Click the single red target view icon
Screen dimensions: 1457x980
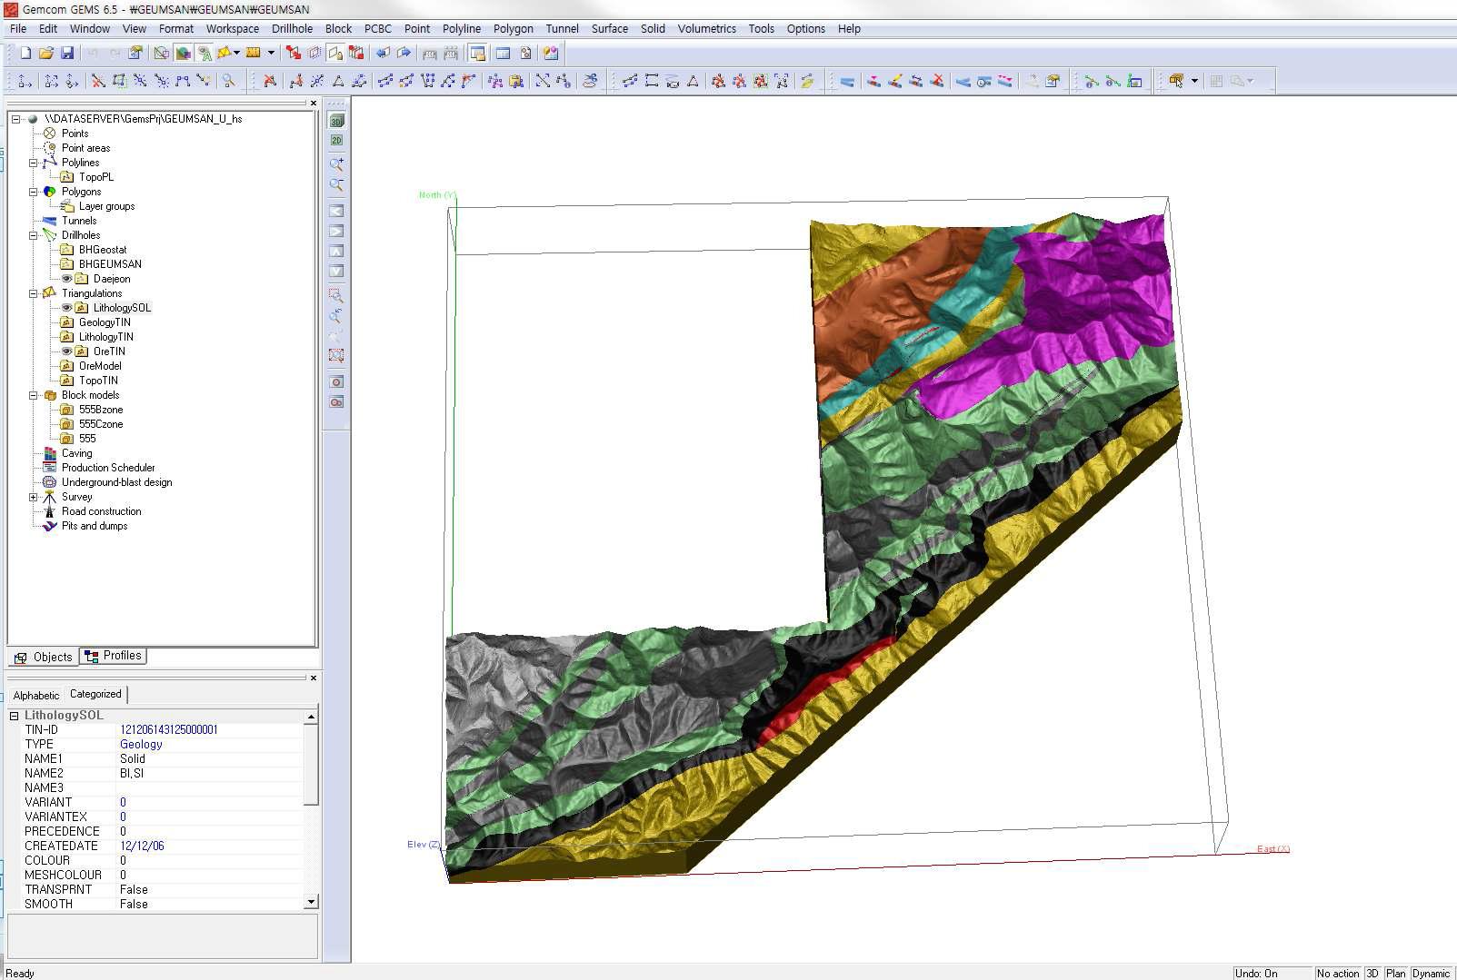336,382
